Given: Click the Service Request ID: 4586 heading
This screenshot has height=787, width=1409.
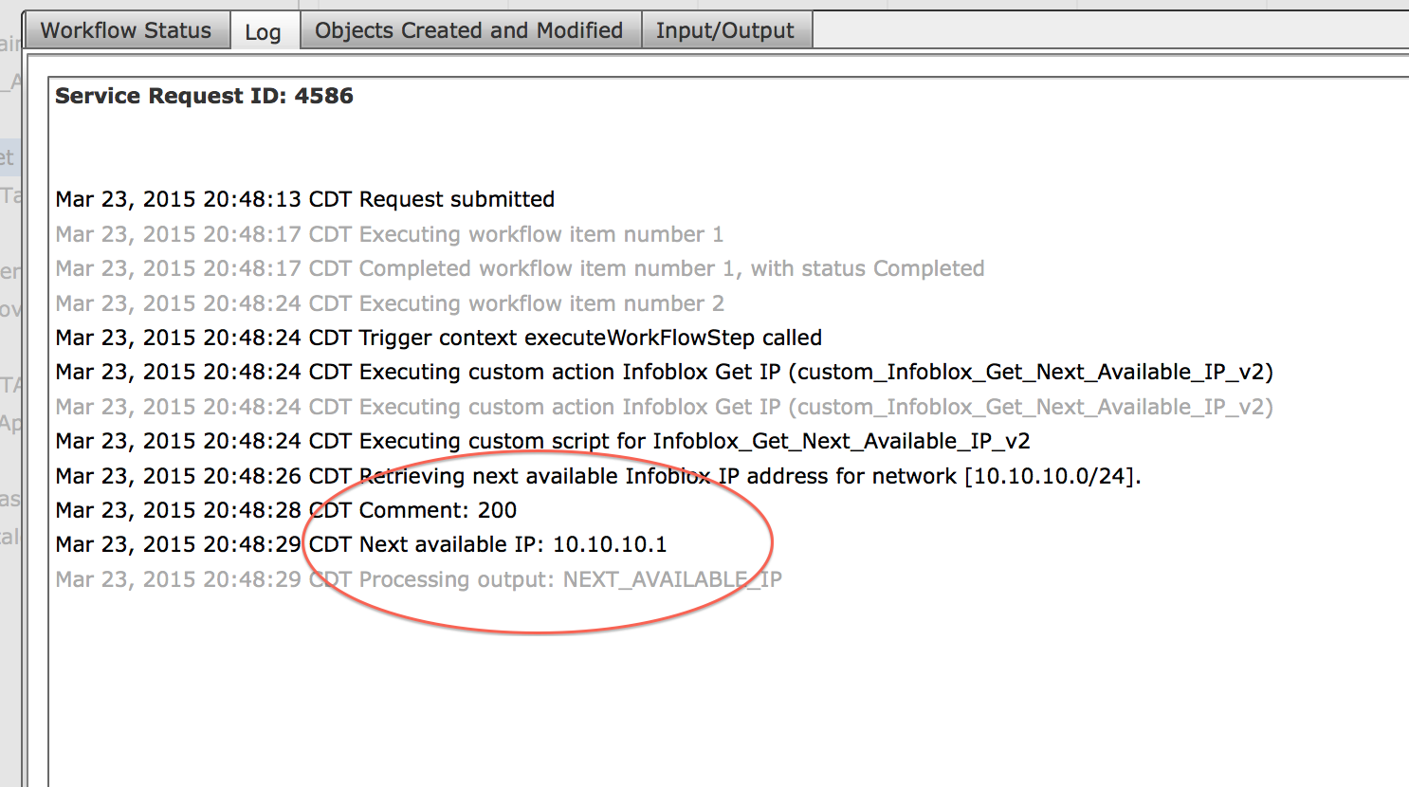Looking at the screenshot, I should coord(204,96).
